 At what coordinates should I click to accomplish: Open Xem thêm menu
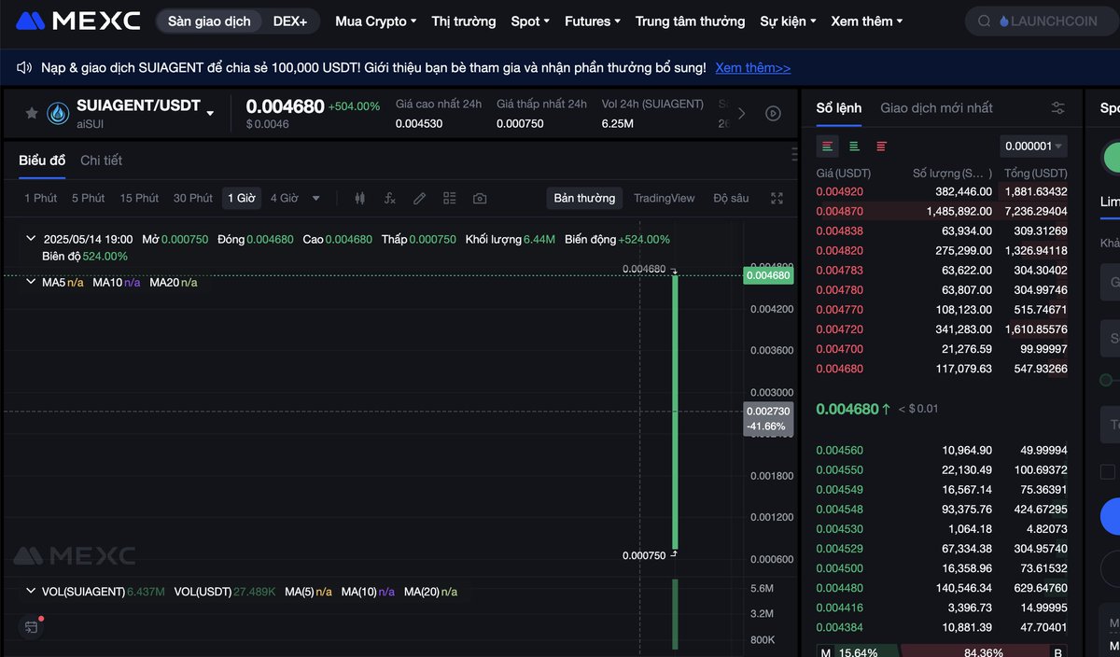pos(866,21)
